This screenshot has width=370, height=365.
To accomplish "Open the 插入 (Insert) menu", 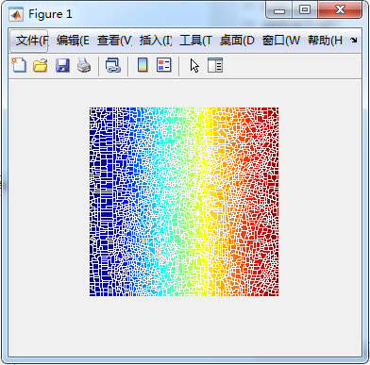I will pos(156,41).
